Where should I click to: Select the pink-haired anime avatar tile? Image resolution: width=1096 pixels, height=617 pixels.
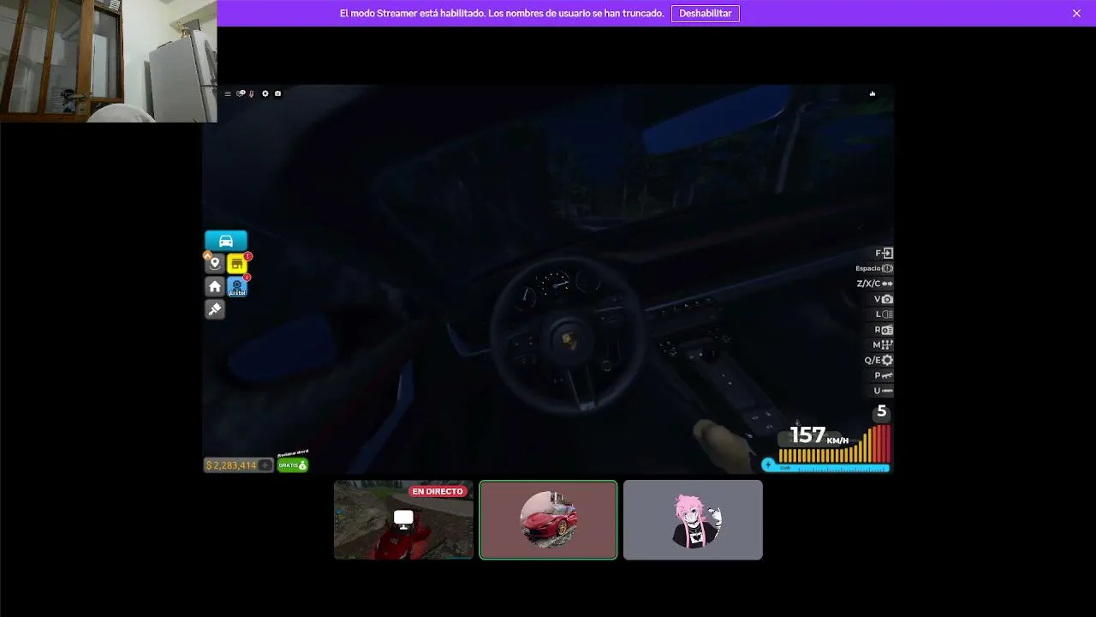(x=693, y=520)
